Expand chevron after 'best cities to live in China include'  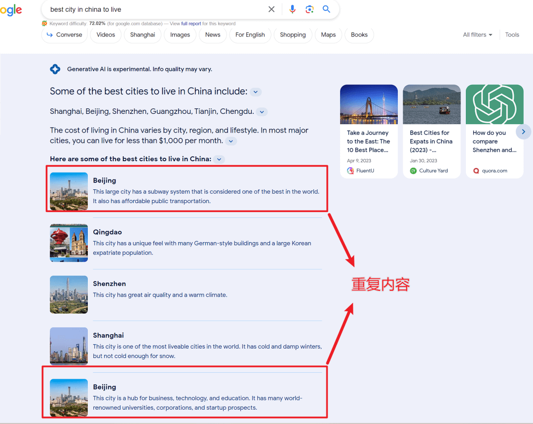256,92
